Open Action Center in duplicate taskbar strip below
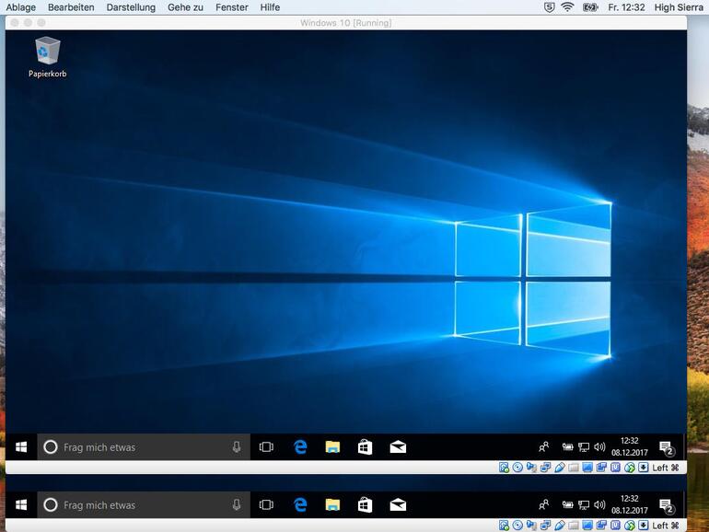The width and height of the screenshot is (709, 532). (x=667, y=506)
